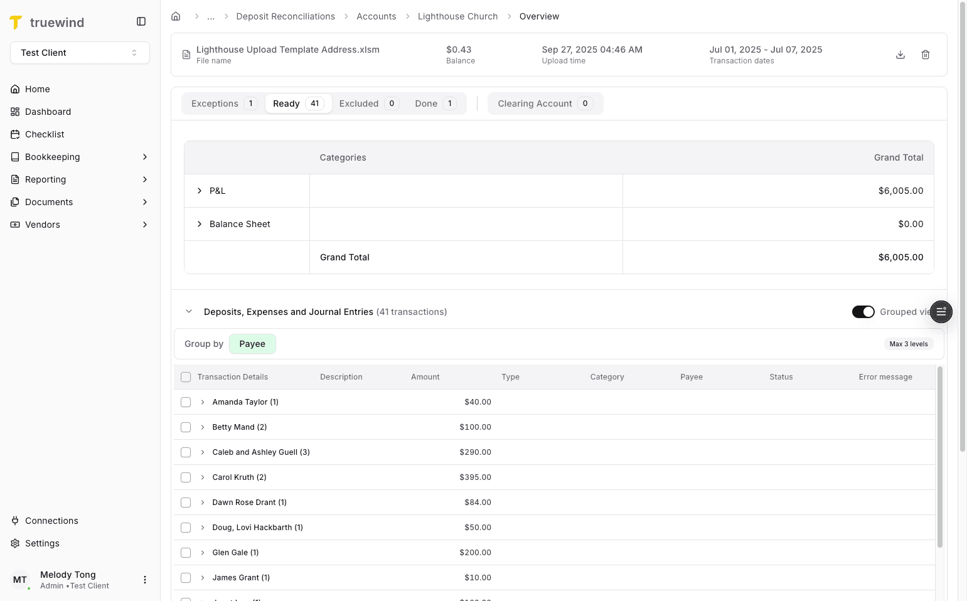Screen dimensions: 967x601
Task: Click the Payee group-by chip
Action: coord(252,344)
